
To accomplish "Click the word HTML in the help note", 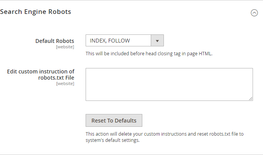I will coord(205,54).
